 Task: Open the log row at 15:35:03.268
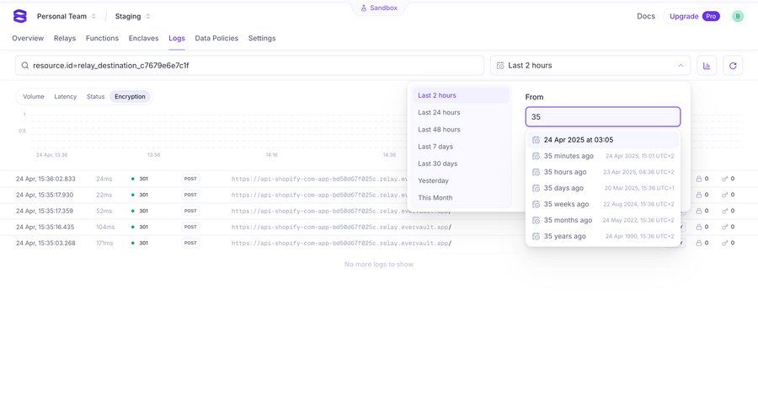click(x=378, y=243)
